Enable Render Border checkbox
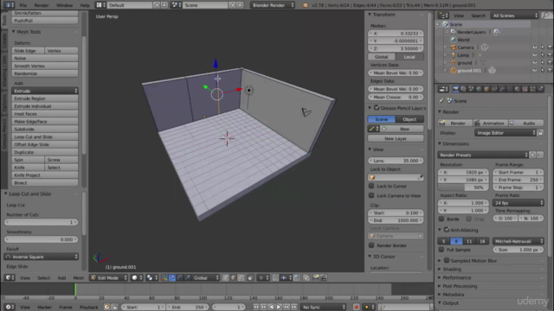Viewport: 554px width, 311px height. tap(371, 245)
